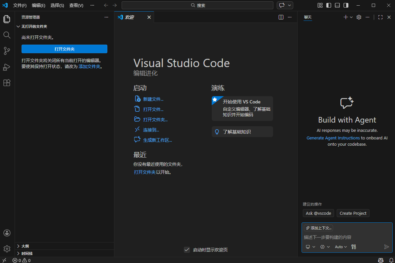Open the Copilot status icon in the status bar
395x263 pixels.
click(381, 260)
